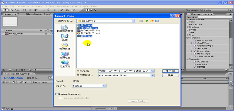This screenshot has width=234, height=111.
Task: Open the view menu icon in Import dialog
Action: [158, 21]
